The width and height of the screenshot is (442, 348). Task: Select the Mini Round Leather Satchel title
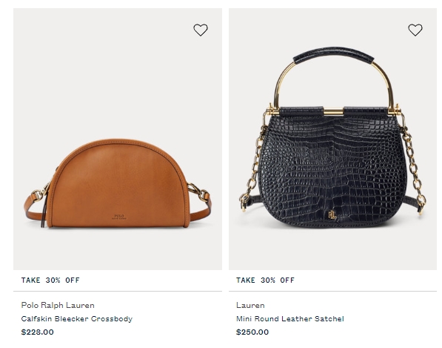pyautogui.click(x=290, y=318)
